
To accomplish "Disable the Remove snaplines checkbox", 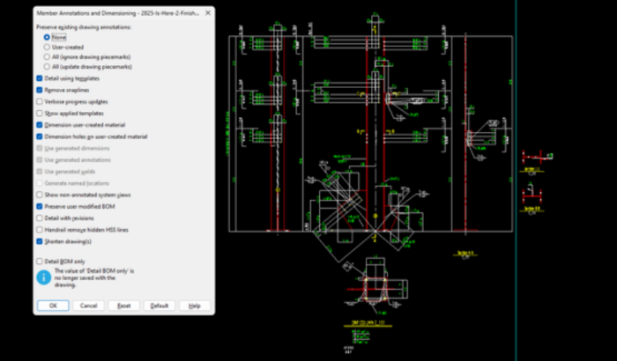I will click(40, 91).
